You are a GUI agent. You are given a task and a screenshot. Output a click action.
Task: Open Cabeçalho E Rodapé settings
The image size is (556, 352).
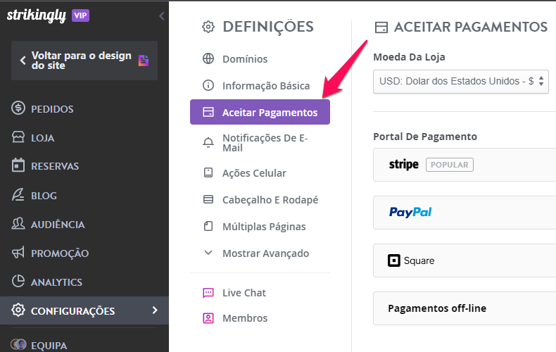tap(270, 200)
